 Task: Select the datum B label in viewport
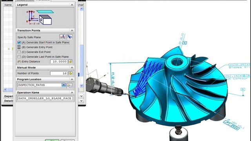click(x=243, y=89)
